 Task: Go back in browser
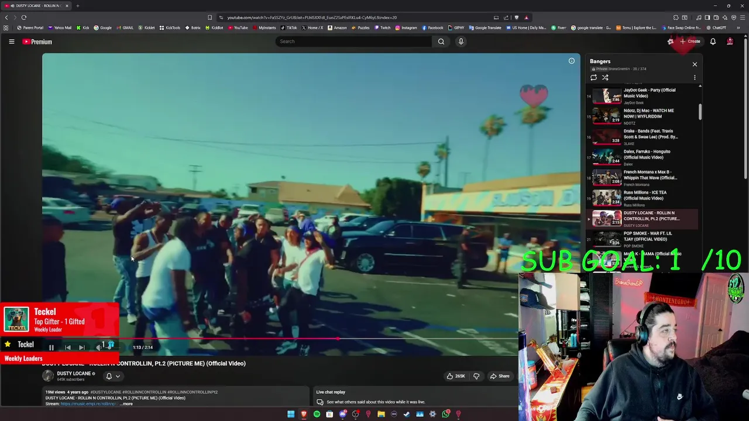tap(6, 18)
